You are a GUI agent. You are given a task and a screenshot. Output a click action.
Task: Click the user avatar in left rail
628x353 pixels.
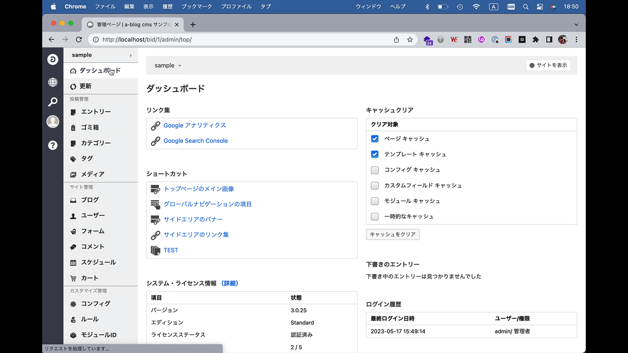(52, 122)
